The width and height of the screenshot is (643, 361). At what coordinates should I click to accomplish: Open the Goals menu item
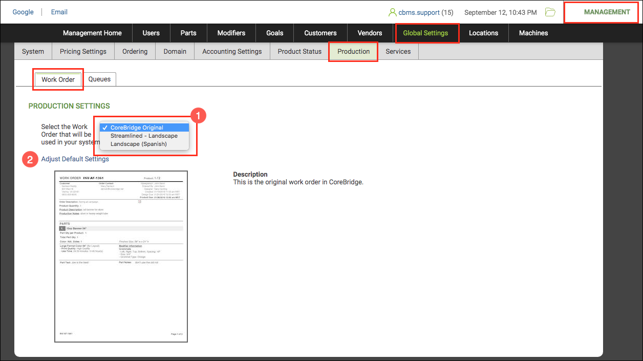click(x=275, y=33)
